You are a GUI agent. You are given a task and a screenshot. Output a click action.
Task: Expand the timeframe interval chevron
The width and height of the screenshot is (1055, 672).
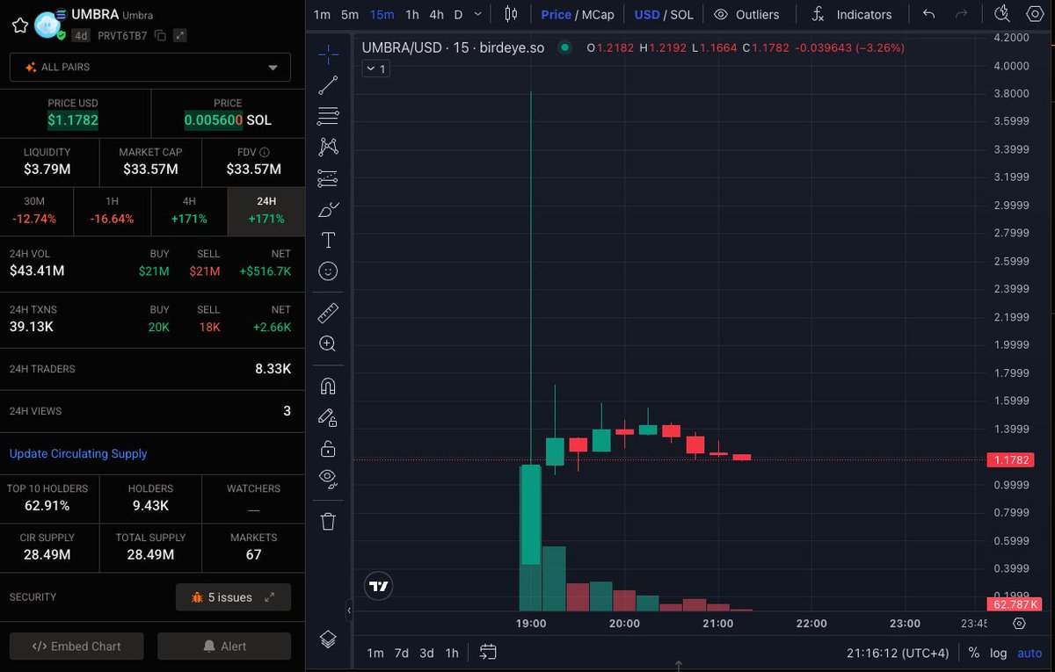(477, 15)
